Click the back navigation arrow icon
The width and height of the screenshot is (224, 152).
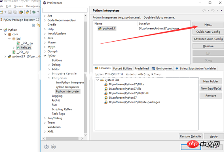(204, 10)
